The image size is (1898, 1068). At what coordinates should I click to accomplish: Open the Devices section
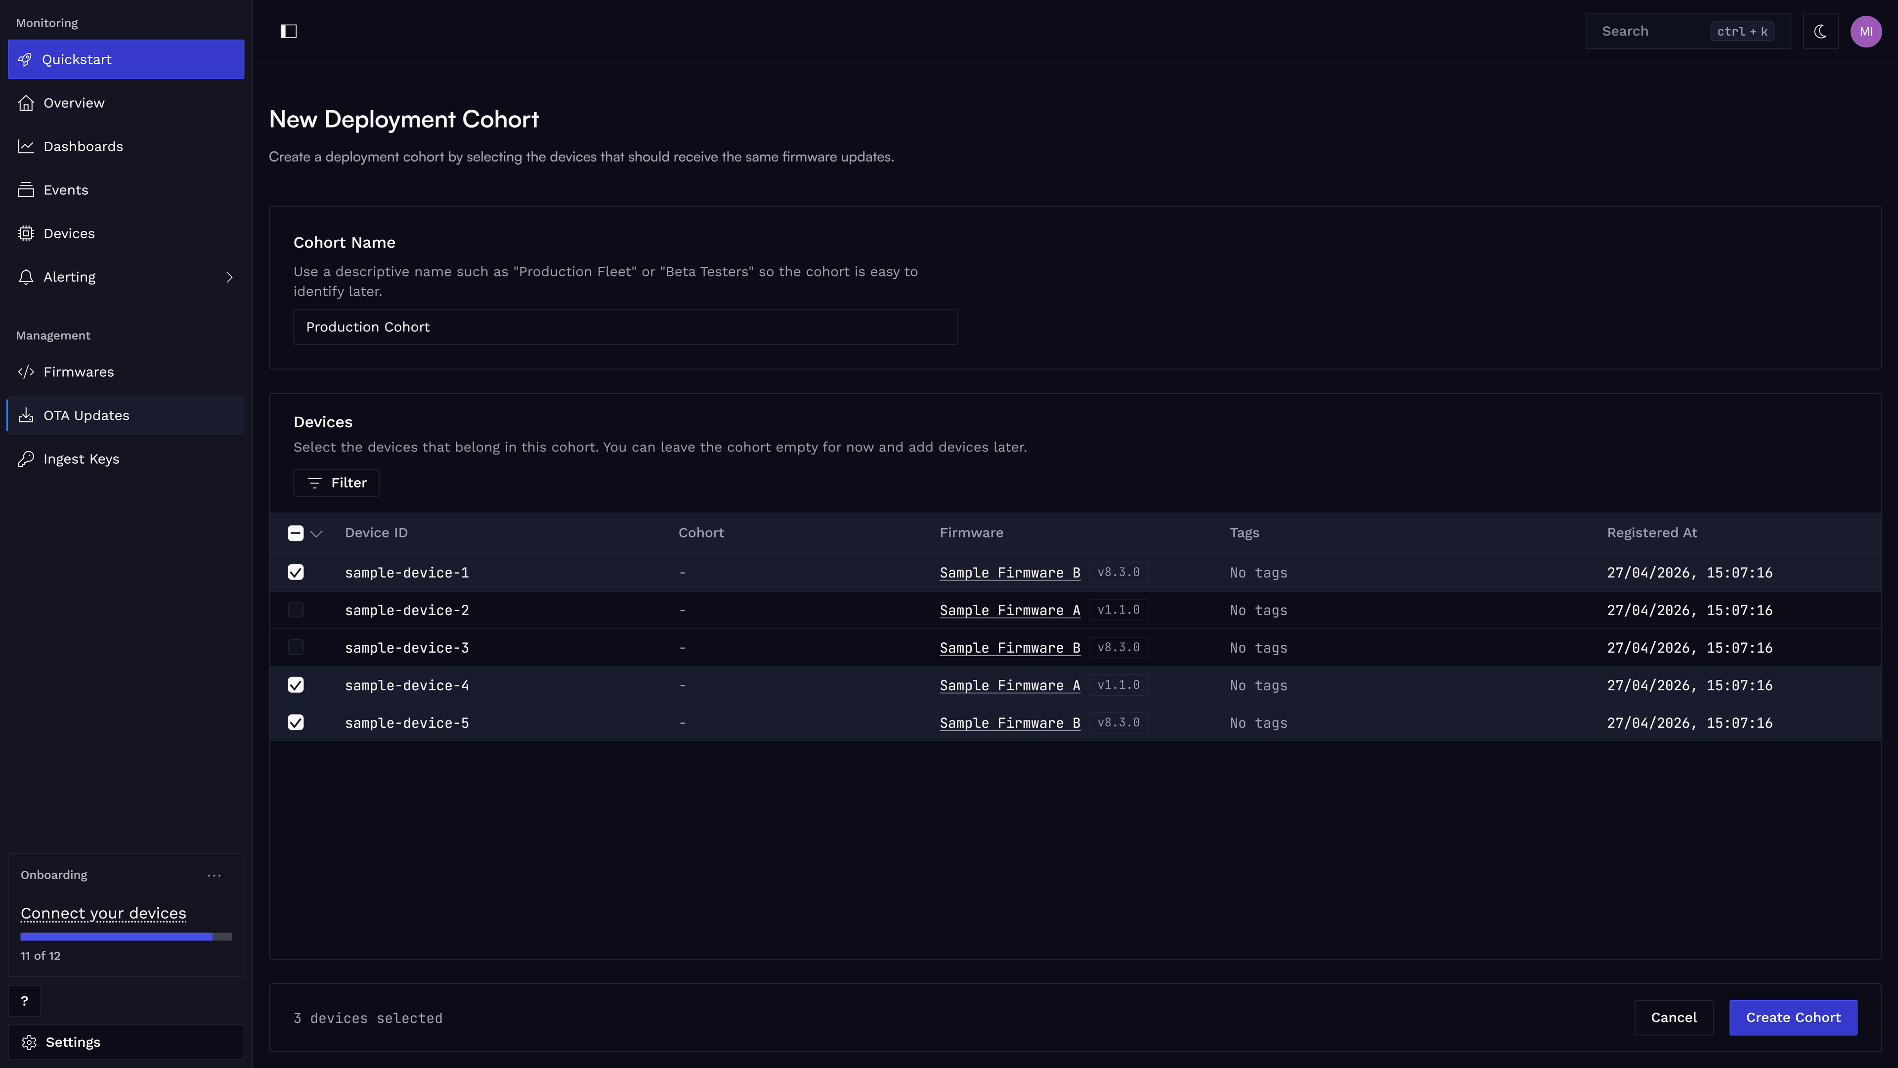(126, 234)
